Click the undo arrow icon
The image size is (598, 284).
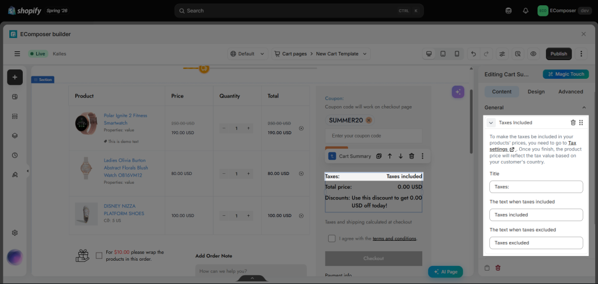pyautogui.click(x=474, y=54)
